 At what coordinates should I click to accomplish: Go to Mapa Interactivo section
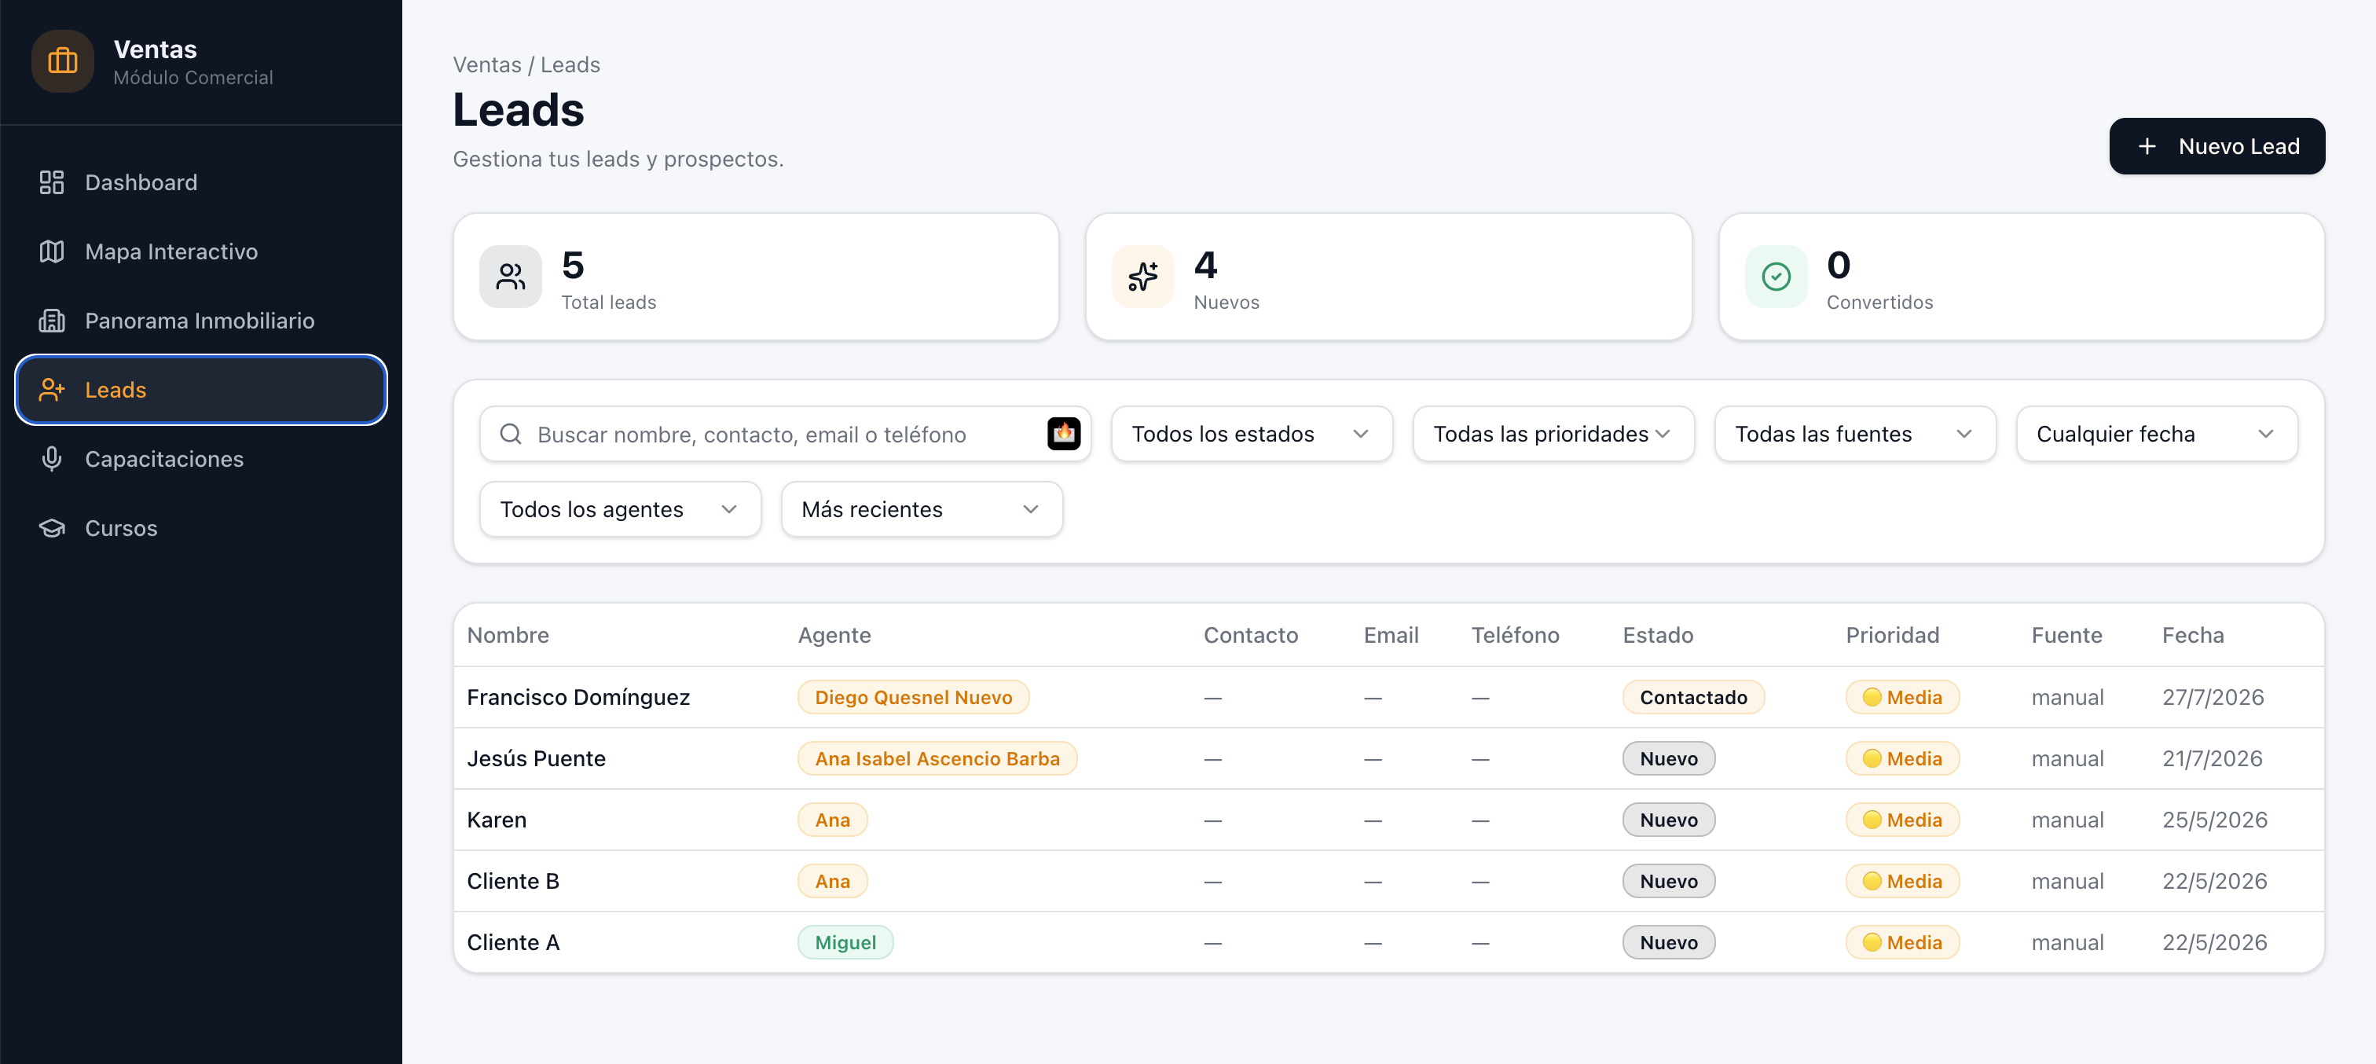point(201,252)
